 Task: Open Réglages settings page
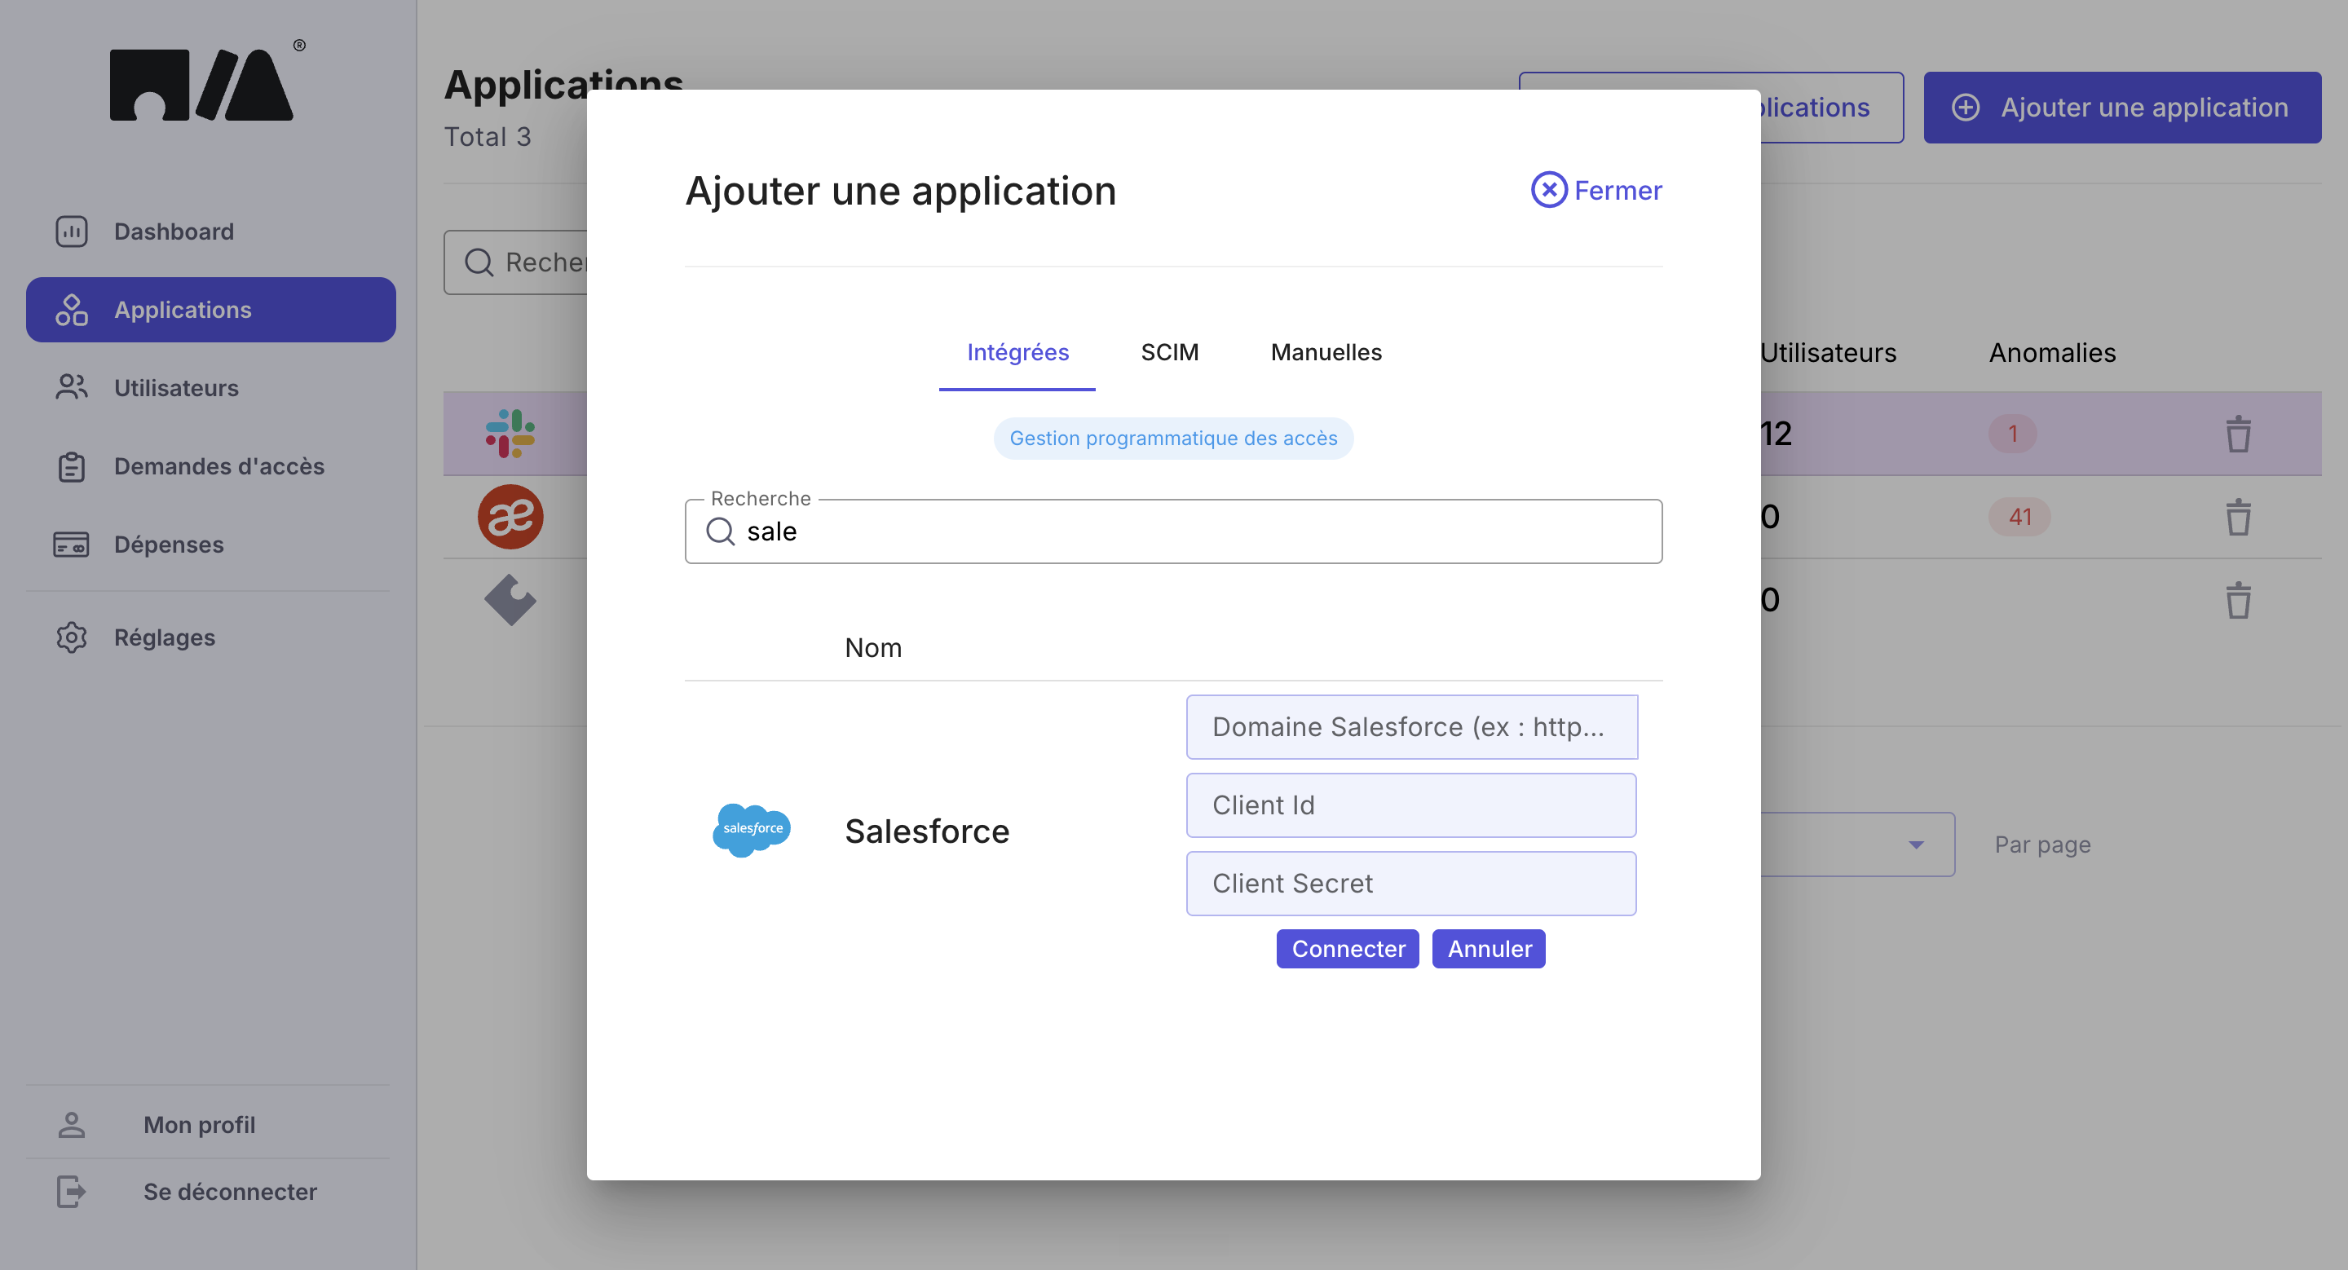point(210,637)
